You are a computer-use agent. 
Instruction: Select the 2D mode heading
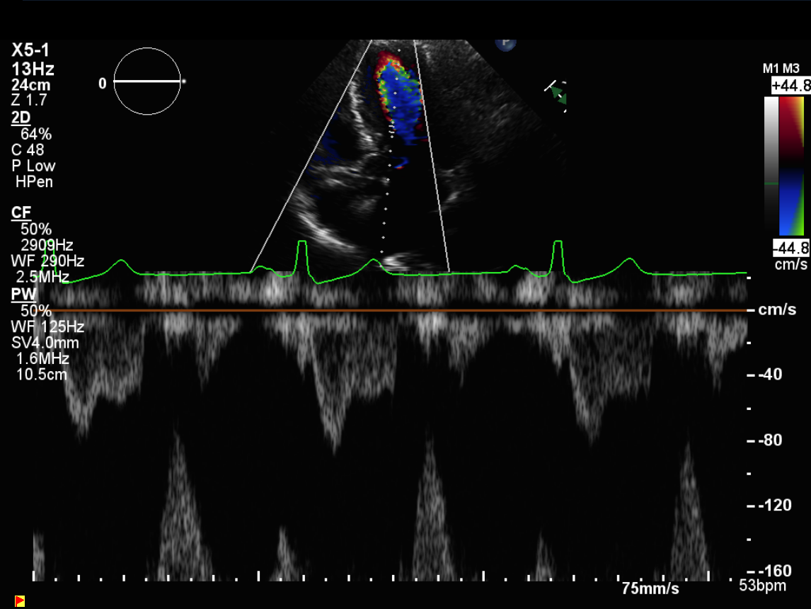point(21,118)
